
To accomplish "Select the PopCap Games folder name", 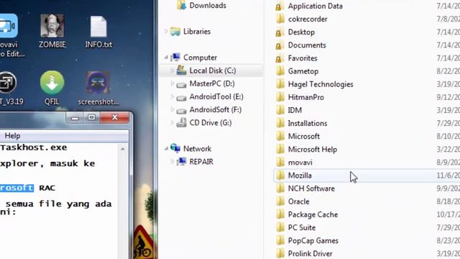I will pos(313,240).
